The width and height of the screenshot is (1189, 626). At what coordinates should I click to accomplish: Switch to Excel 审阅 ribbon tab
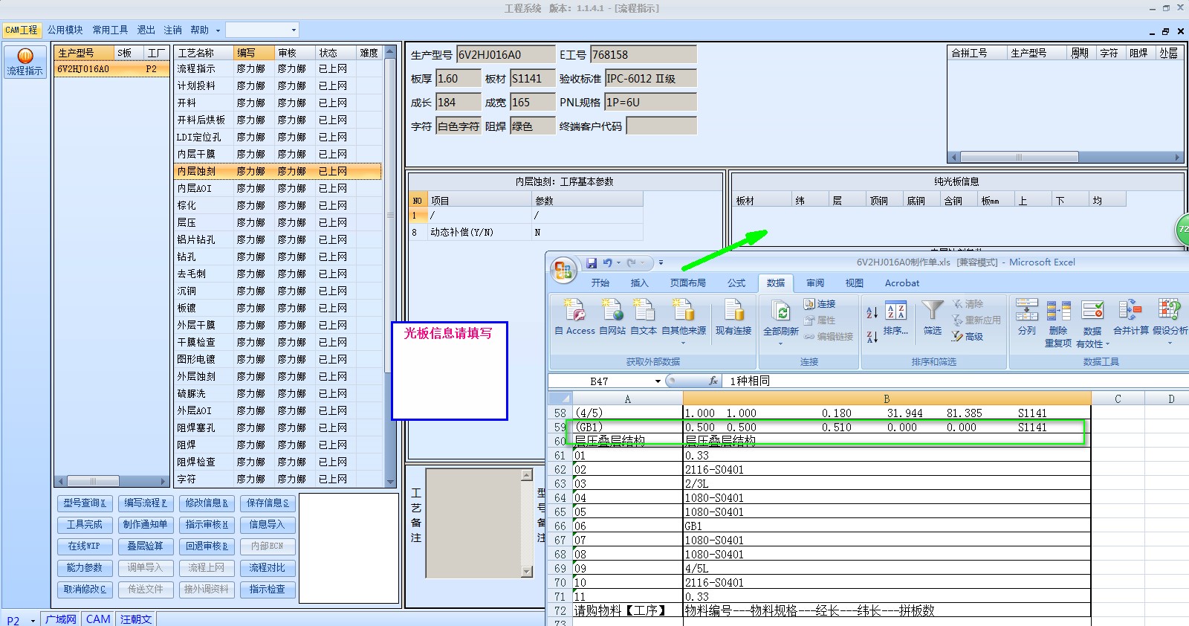pyautogui.click(x=815, y=283)
